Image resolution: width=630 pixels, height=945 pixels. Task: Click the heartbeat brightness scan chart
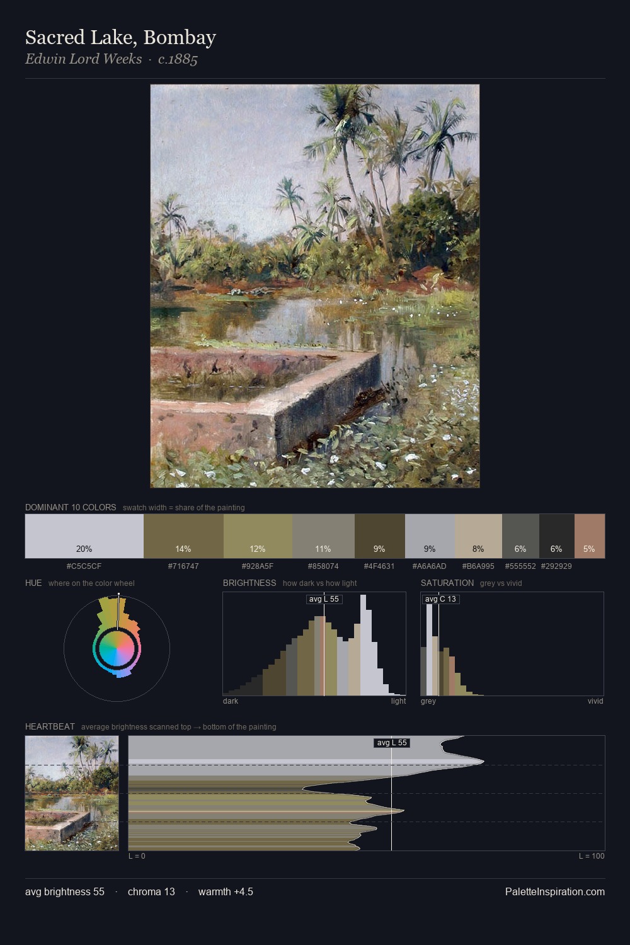367,793
